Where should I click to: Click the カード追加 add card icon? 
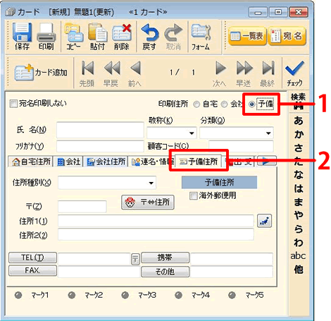pos(24,73)
